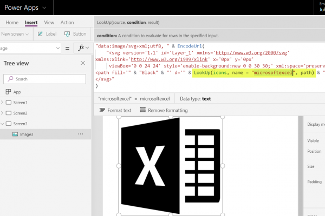Expand Screen1 in the tree
Screen dimensions: 325x216
point(2,103)
